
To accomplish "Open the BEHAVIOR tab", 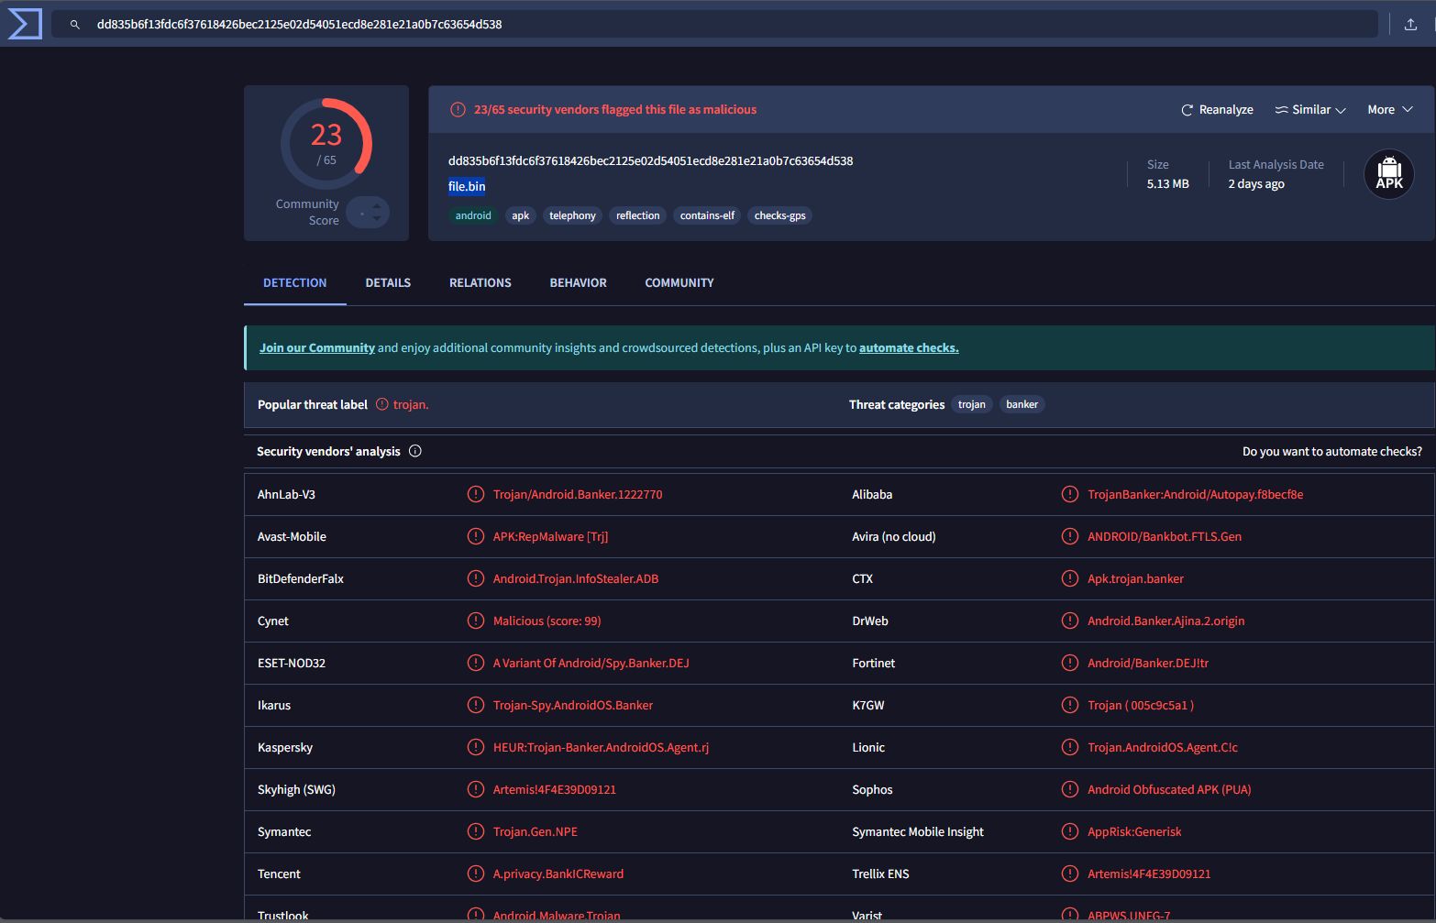I will click(x=578, y=282).
